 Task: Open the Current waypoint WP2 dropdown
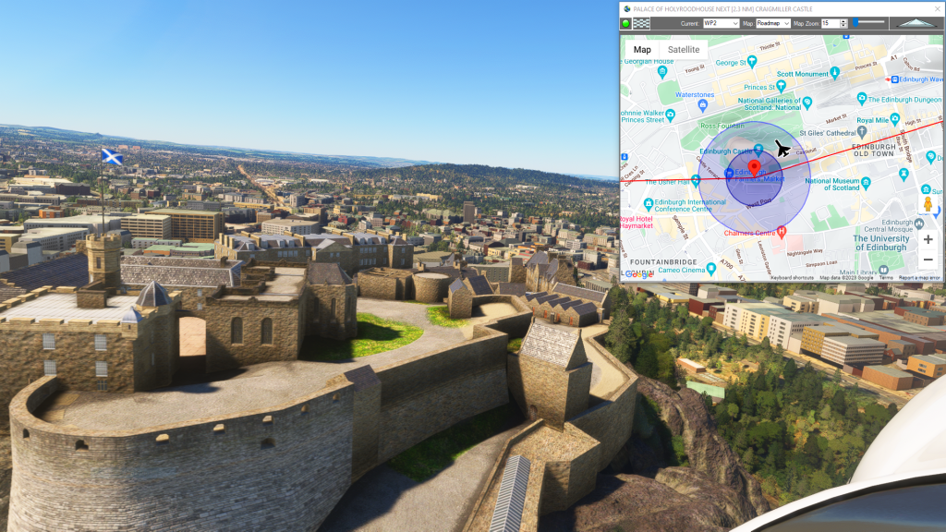[x=721, y=23]
